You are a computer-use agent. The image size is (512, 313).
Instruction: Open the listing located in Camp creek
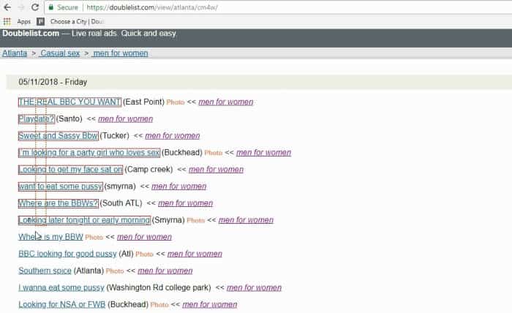(x=70, y=170)
